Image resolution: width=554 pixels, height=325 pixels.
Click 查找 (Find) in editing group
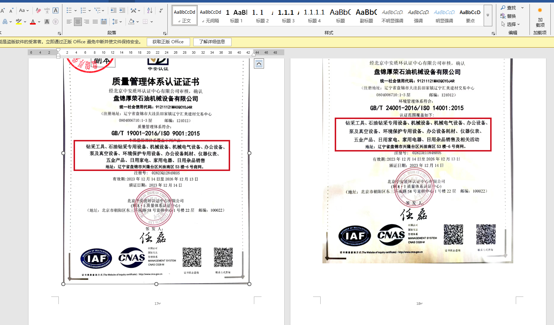point(508,8)
